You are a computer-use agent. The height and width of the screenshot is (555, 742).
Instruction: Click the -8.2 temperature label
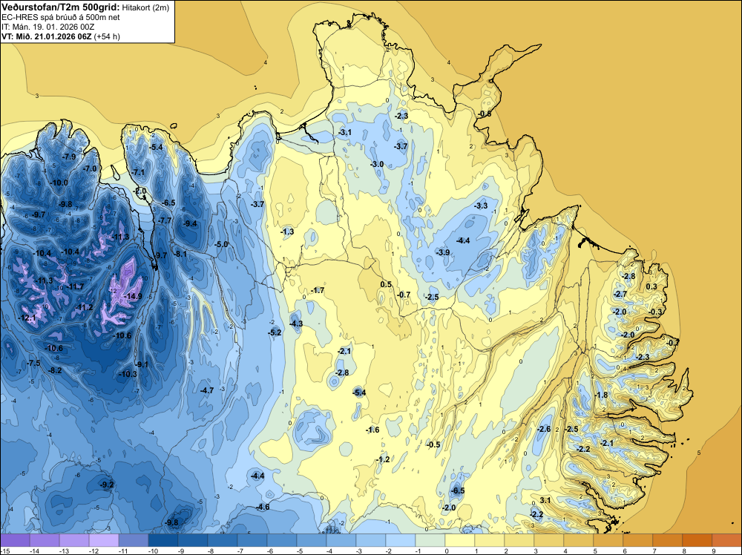point(55,370)
